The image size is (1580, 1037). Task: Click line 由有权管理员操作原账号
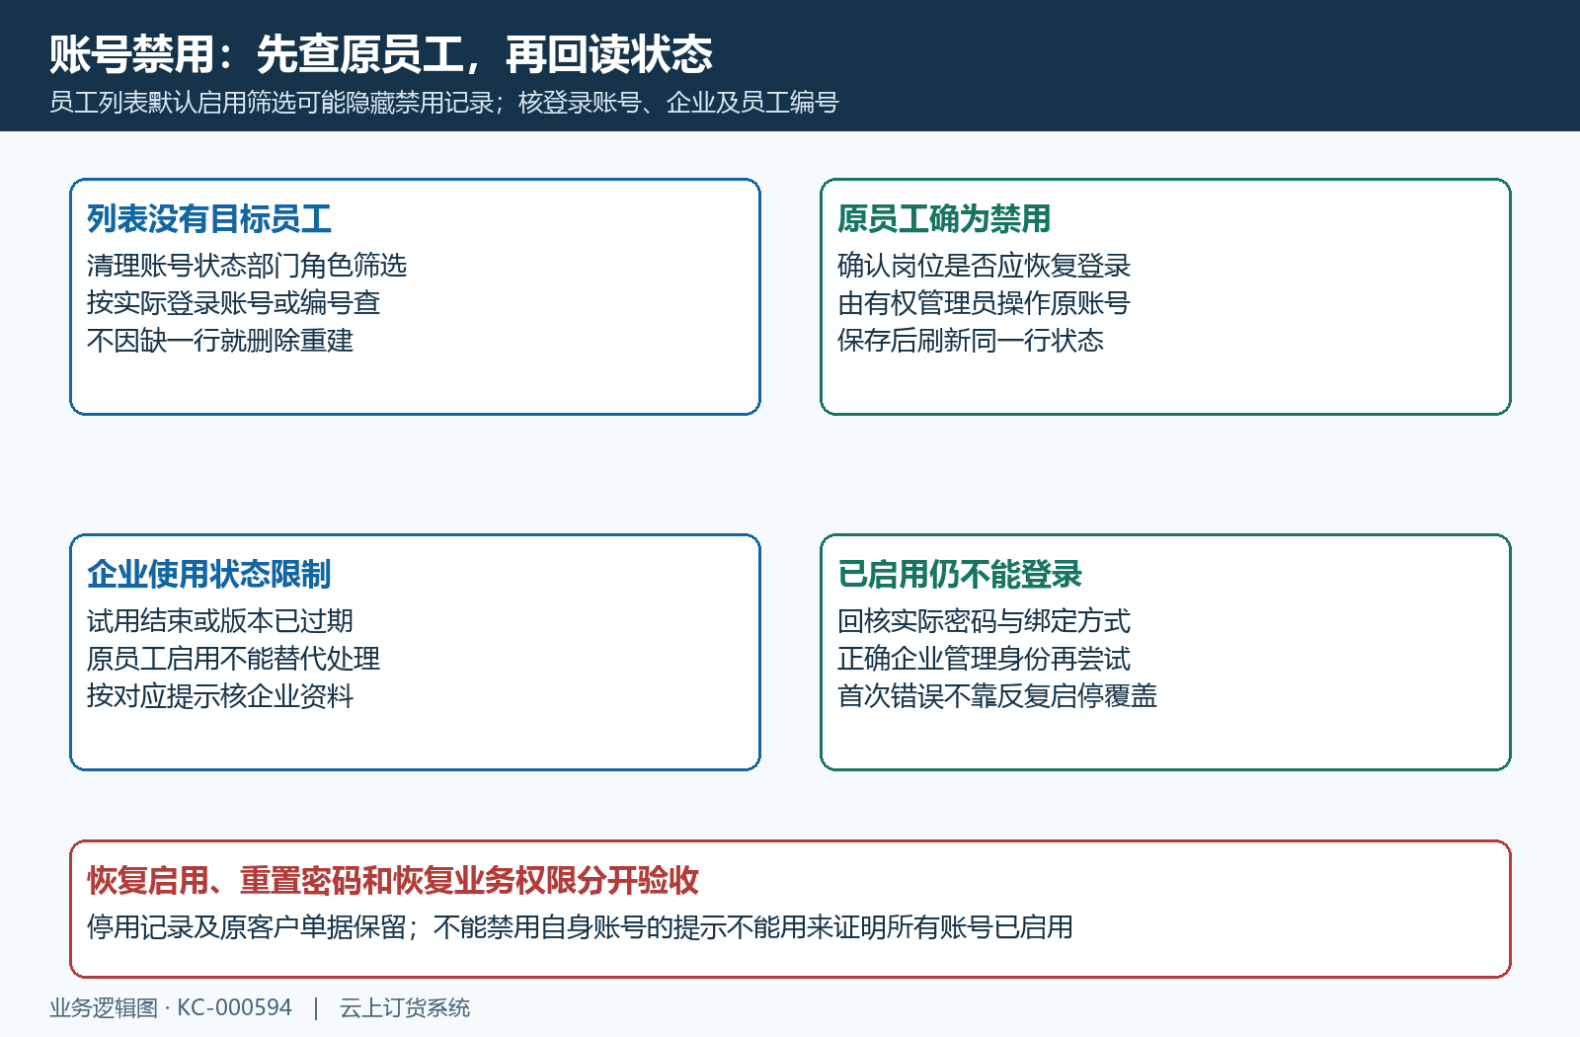point(985,303)
